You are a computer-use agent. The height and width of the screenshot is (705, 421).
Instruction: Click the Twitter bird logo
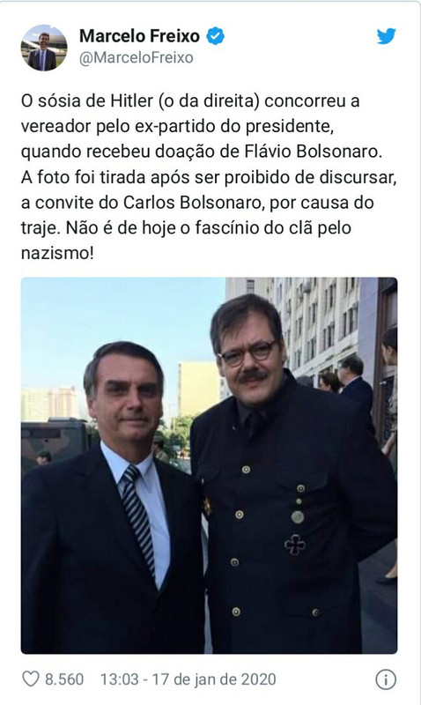pyautogui.click(x=386, y=36)
